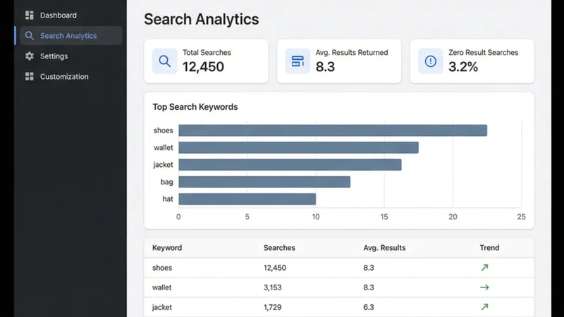Sort by the Keyword column header
564x317 pixels.
[x=167, y=248]
